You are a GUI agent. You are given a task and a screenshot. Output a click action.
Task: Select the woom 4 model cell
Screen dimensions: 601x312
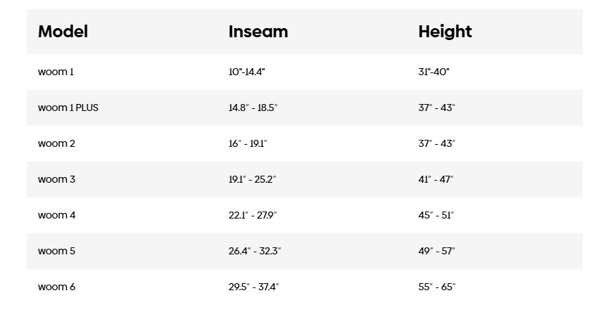pos(56,215)
